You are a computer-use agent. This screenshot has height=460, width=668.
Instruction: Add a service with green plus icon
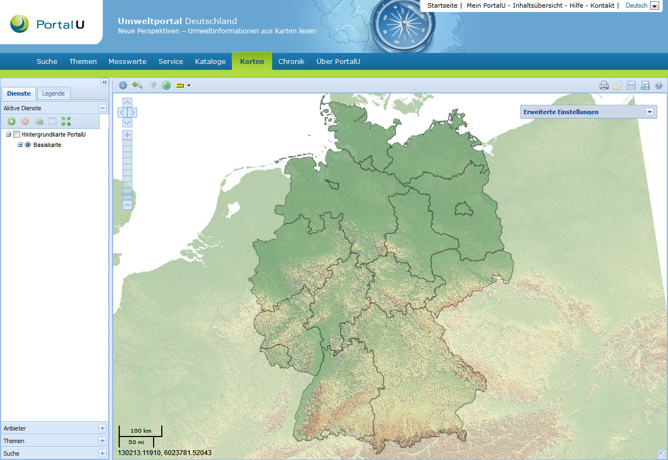click(11, 121)
